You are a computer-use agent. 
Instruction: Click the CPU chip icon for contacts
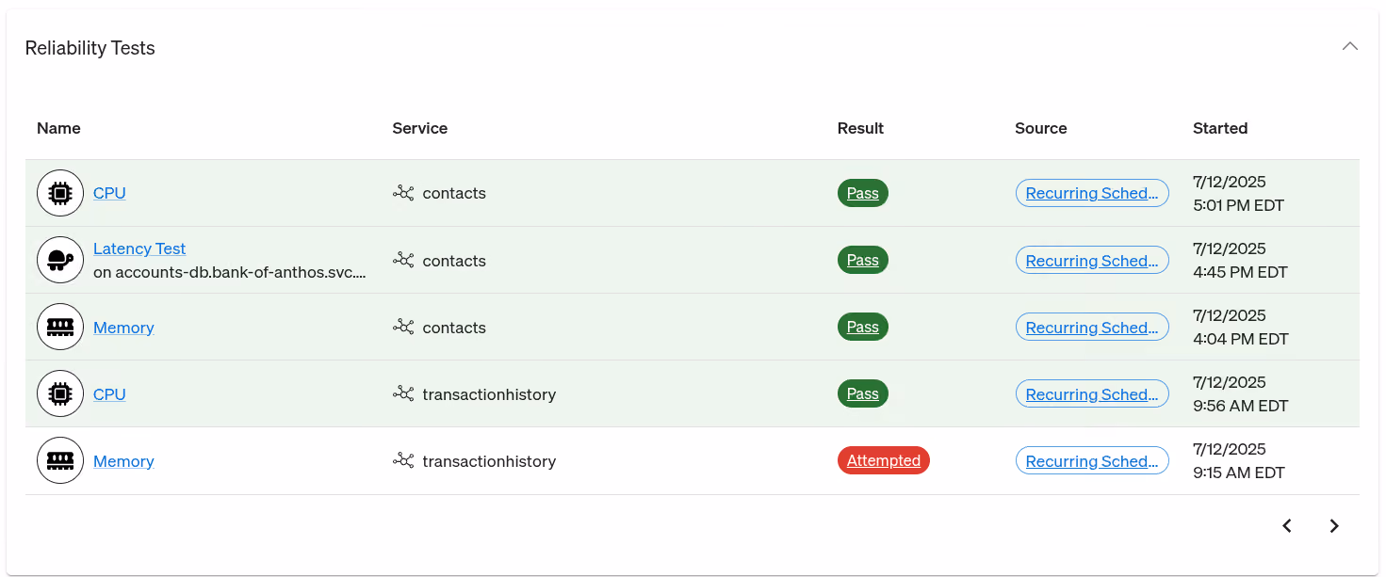click(x=60, y=193)
